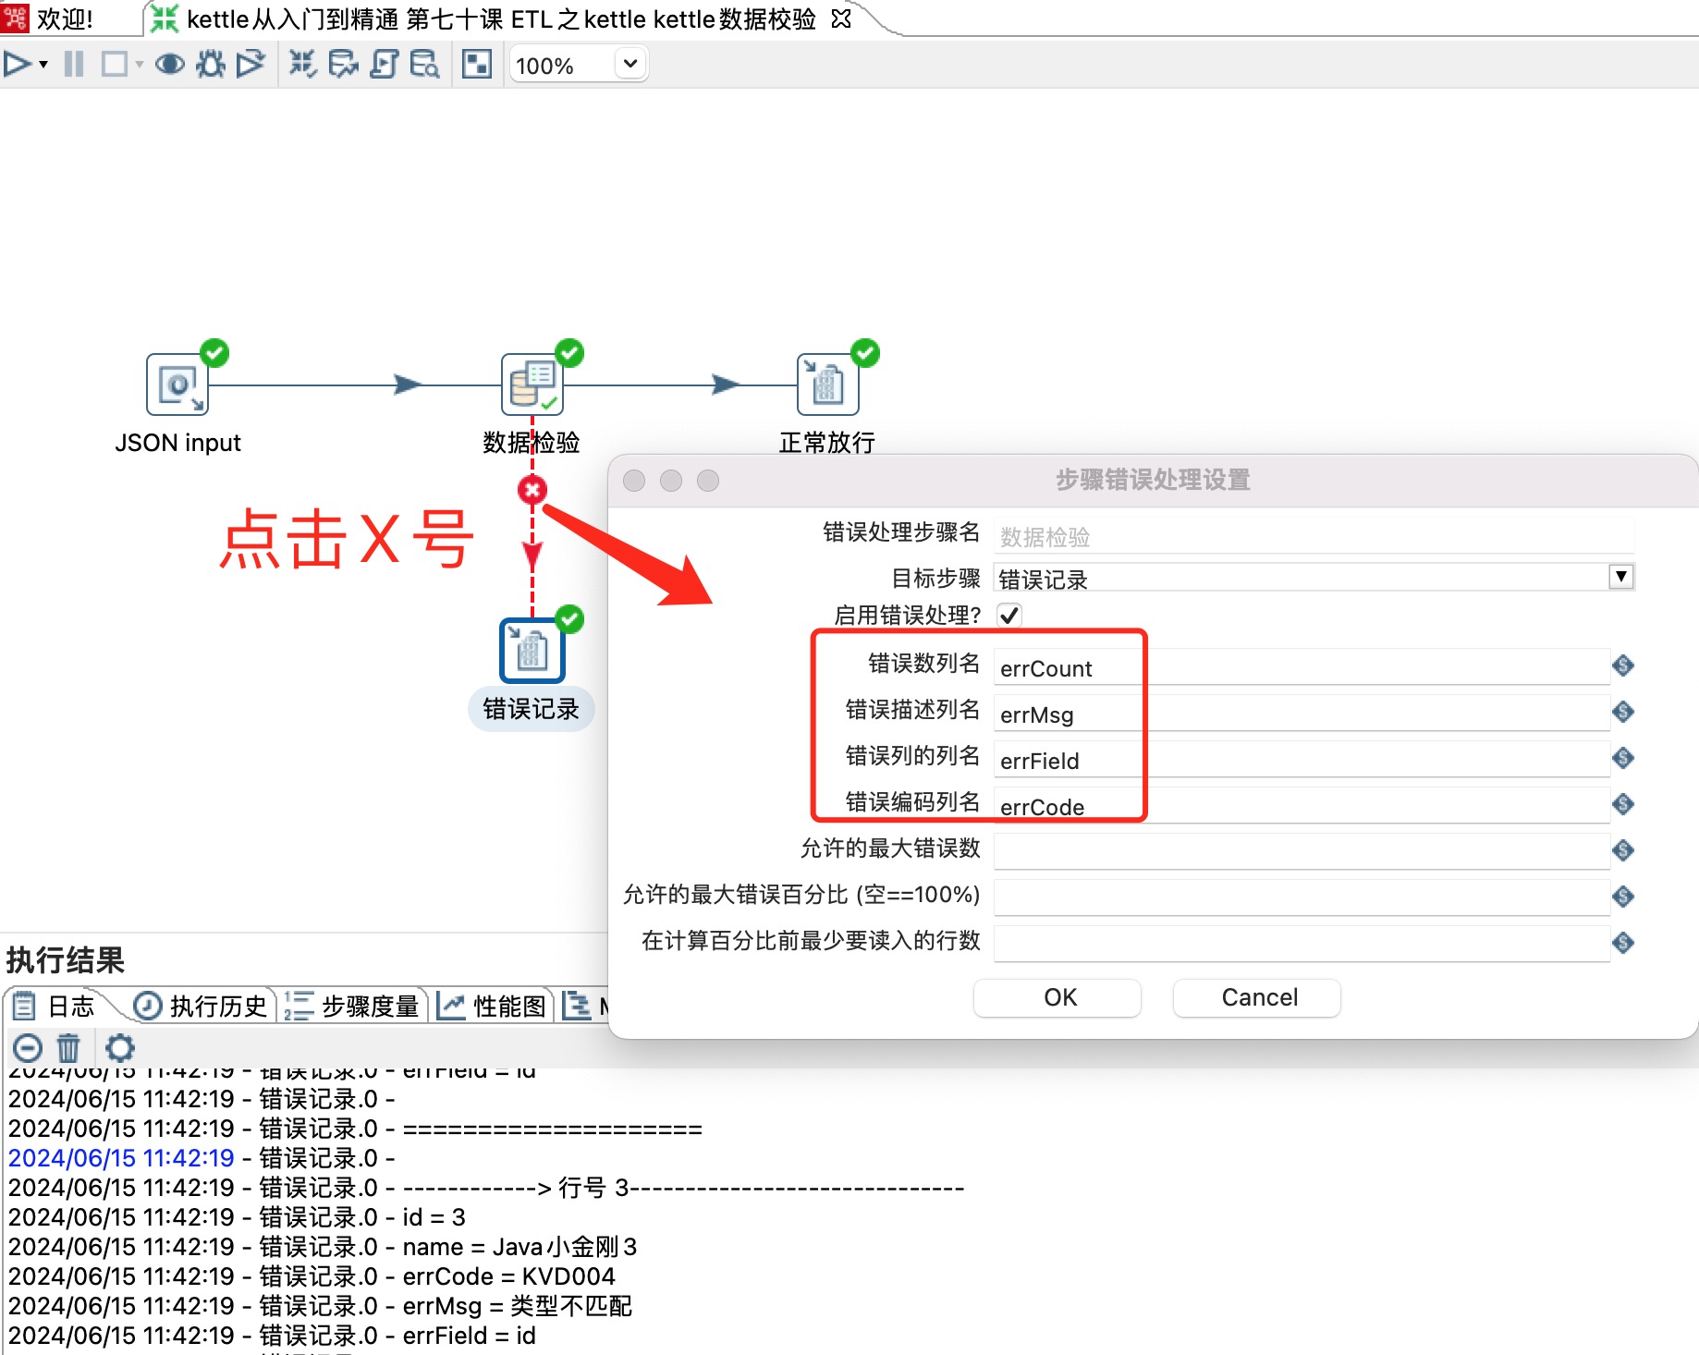The image size is (1699, 1355).
Task: Click the log settings gear icon
Action: pyautogui.click(x=119, y=1048)
